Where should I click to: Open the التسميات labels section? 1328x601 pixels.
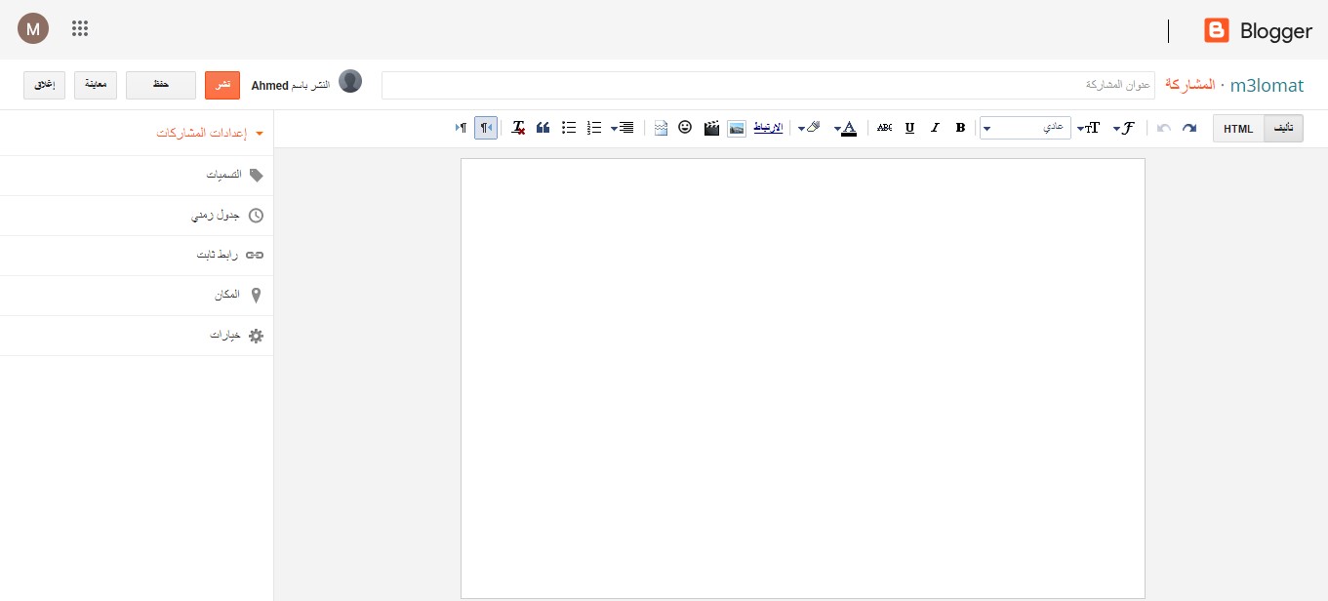137,176
